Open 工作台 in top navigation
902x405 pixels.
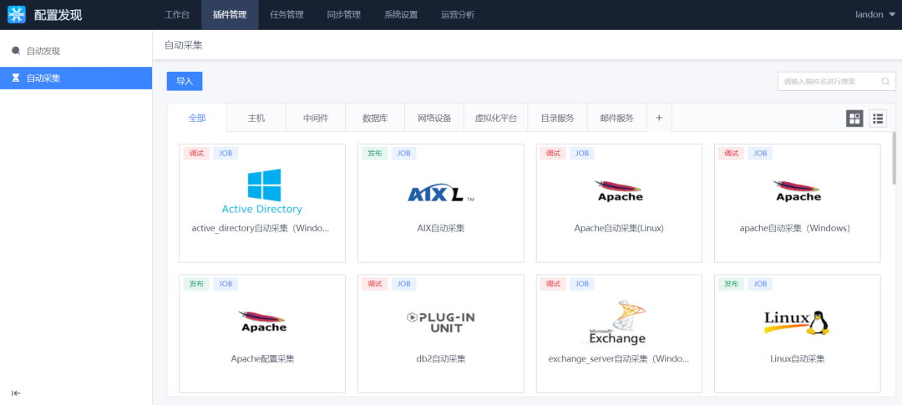176,15
